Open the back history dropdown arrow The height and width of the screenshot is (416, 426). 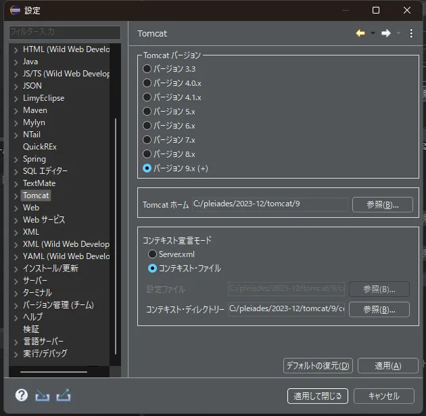tap(373, 33)
